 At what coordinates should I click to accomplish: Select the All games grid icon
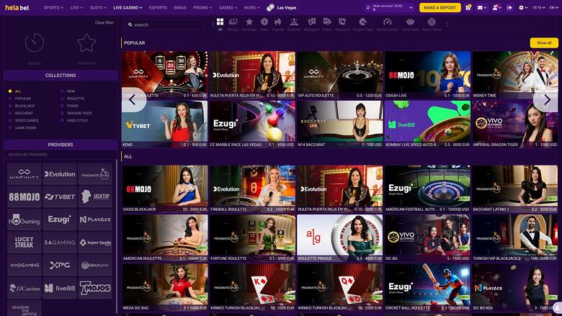coord(220,22)
